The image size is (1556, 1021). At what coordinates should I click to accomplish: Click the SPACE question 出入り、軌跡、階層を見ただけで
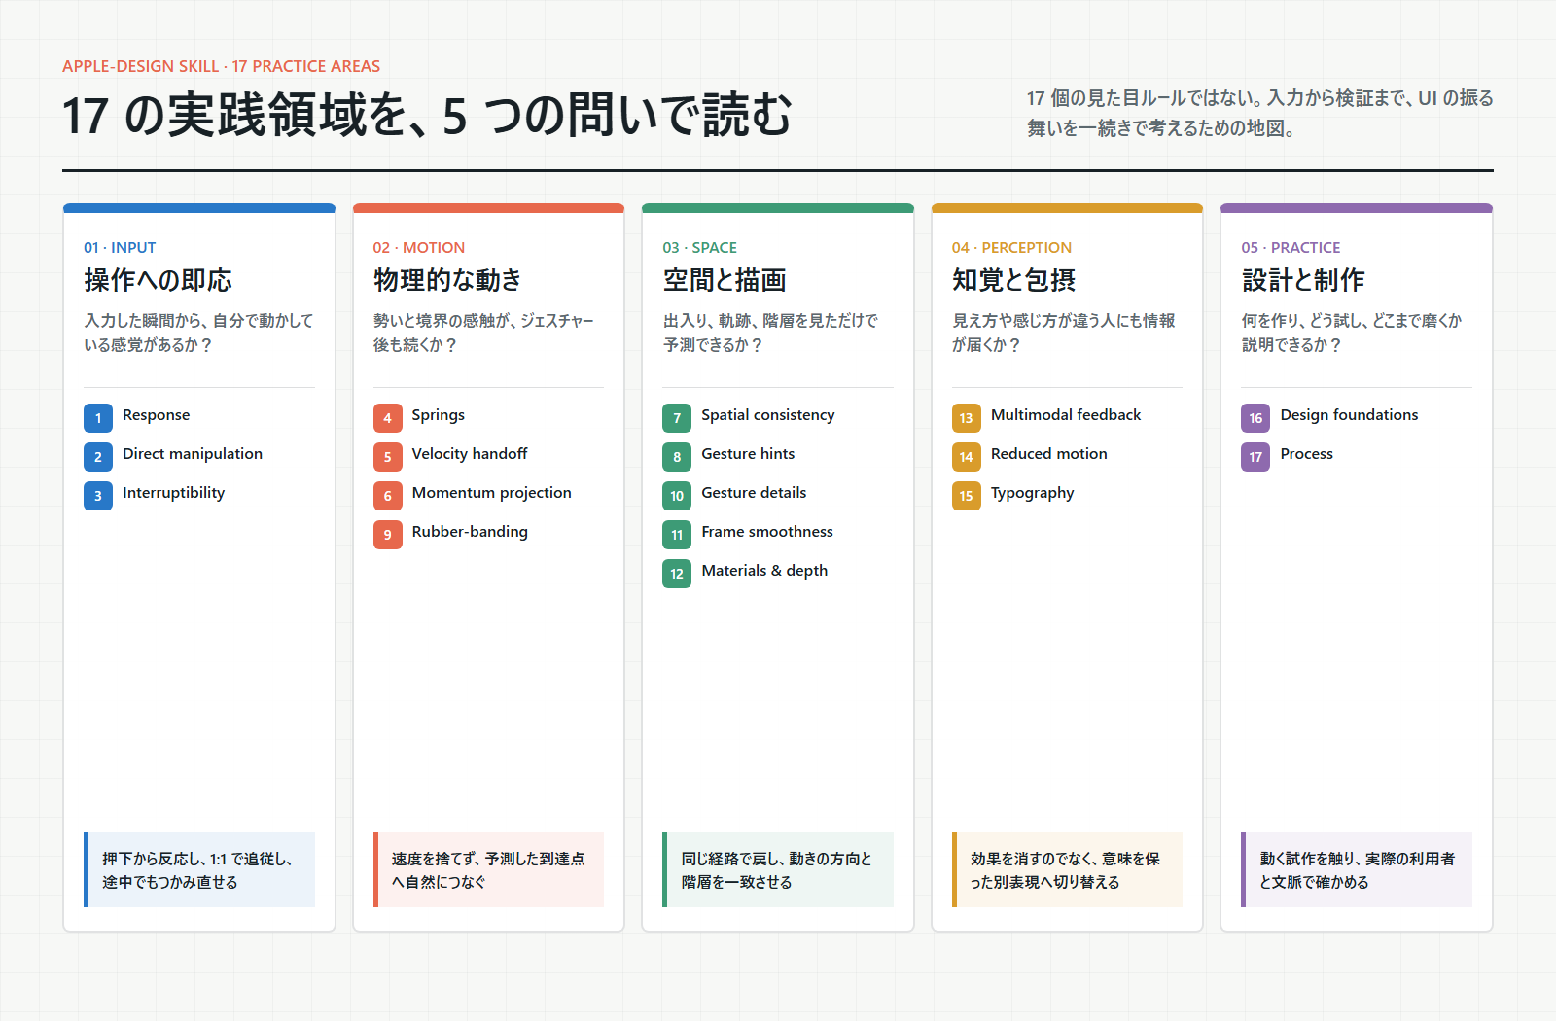tap(771, 333)
